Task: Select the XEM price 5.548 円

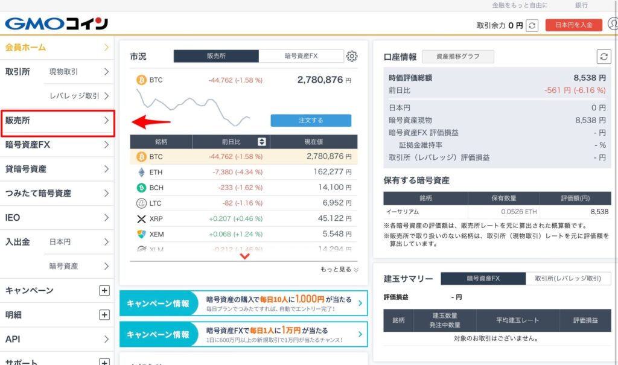Action: [337, 233]
